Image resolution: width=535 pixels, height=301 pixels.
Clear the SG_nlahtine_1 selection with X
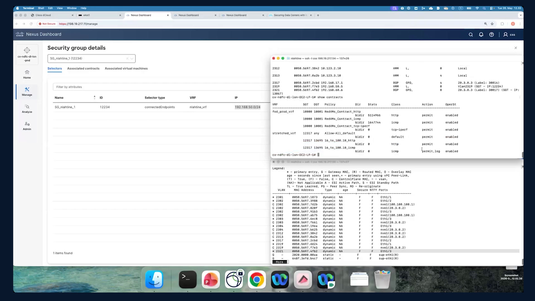click(127, 59)
